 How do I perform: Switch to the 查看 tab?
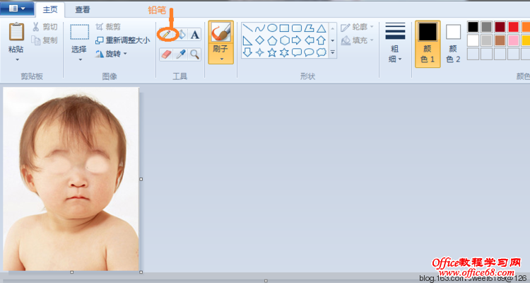[x=83, y=10]
